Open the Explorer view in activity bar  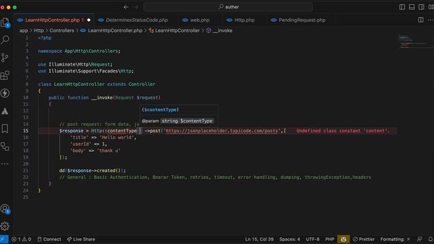point(5,22)
